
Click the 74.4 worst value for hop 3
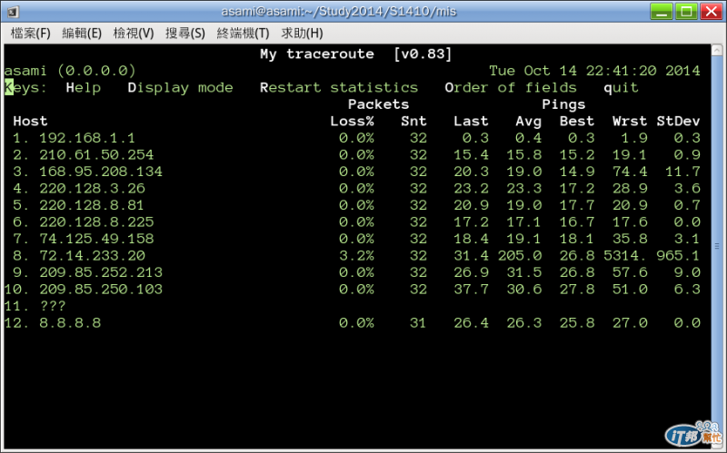(x=630, y=172)
